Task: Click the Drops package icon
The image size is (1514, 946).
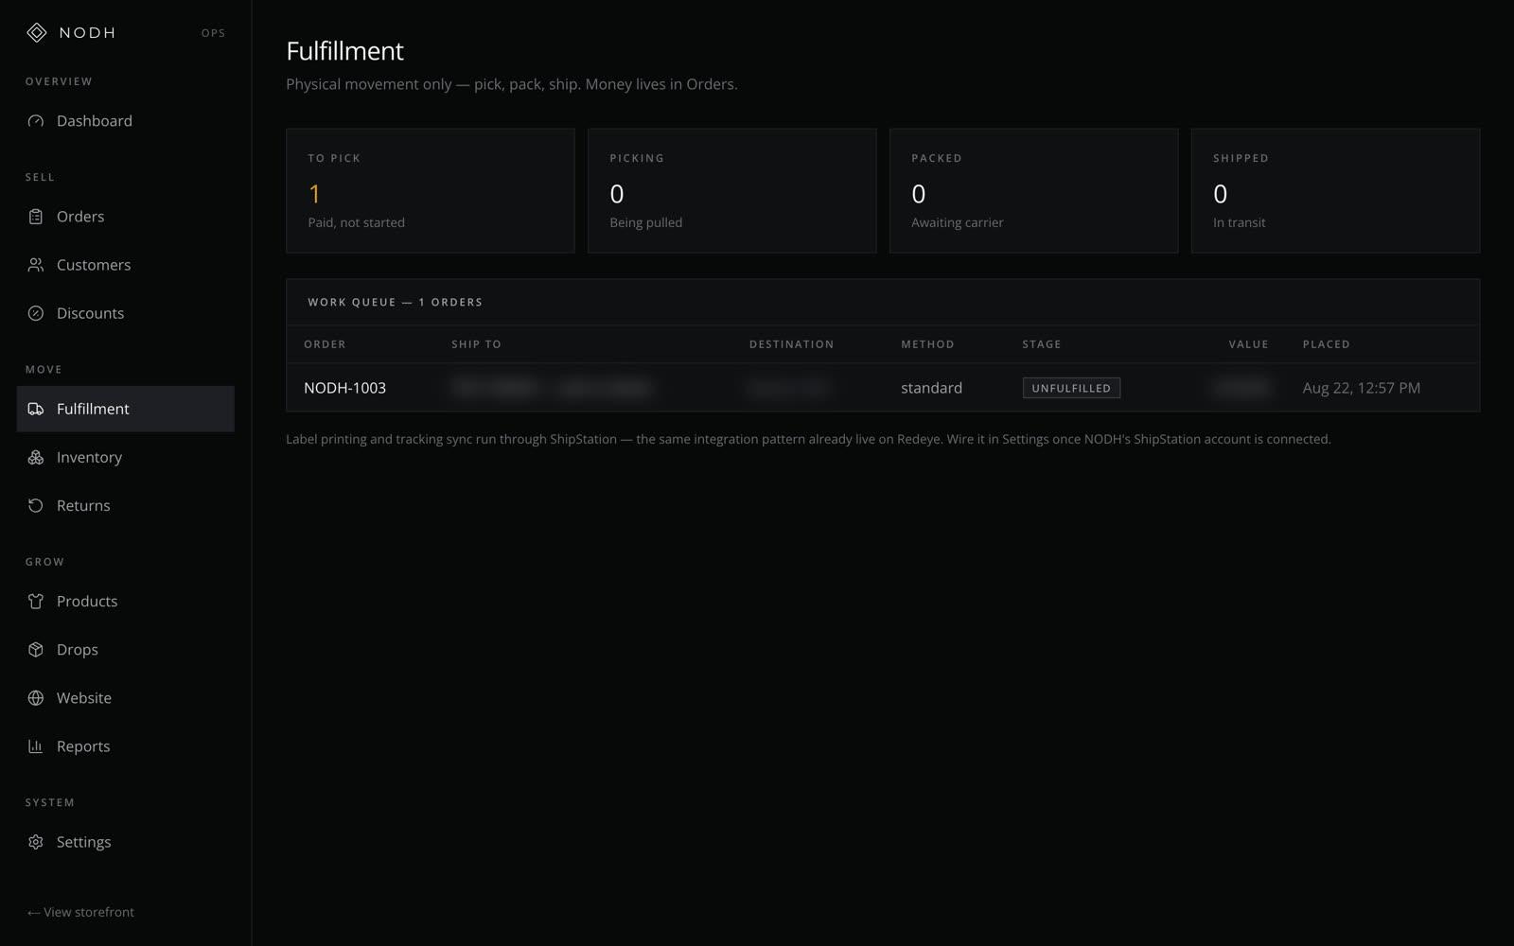Action: pos(36,649)
